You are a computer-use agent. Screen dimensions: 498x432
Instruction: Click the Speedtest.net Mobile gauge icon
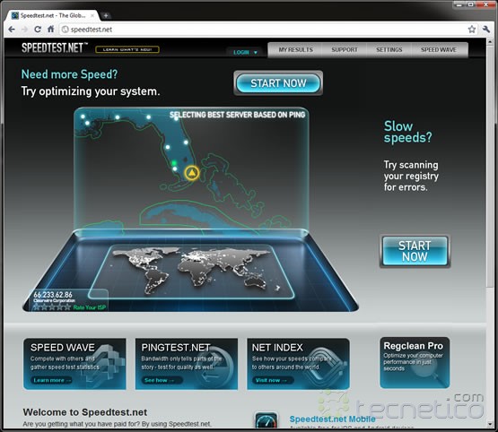tap(266, 420)
